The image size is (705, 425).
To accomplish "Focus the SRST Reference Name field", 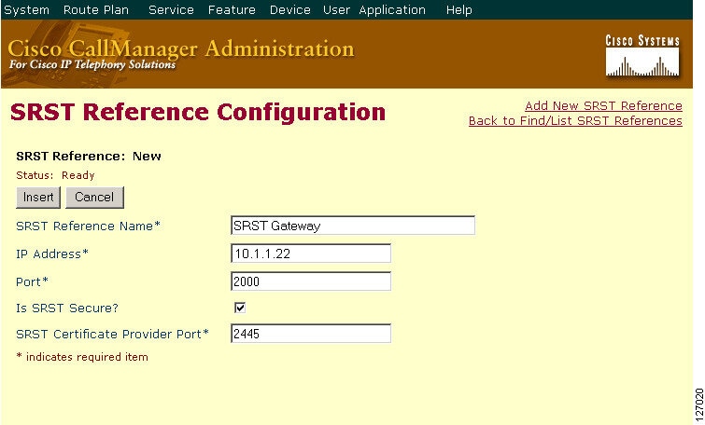I will coord(353,226).
